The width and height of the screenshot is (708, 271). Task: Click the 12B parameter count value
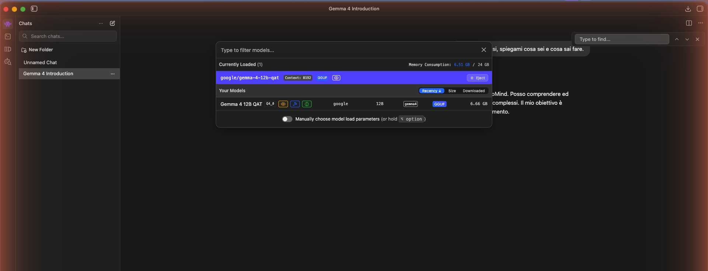point(380,104)
